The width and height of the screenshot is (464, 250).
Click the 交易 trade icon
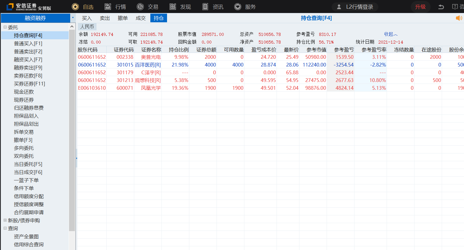click(140, 6)
